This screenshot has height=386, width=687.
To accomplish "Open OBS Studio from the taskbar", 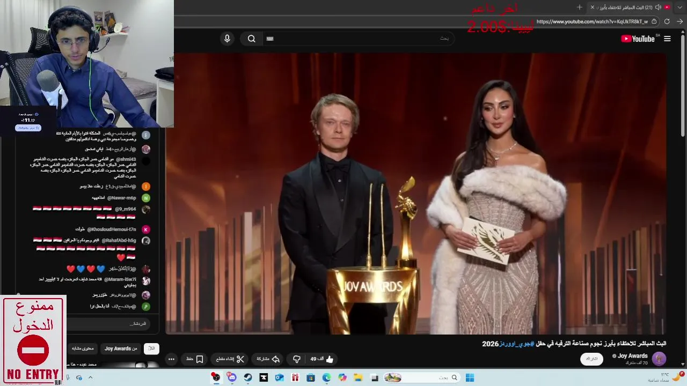I will (216, 378).
